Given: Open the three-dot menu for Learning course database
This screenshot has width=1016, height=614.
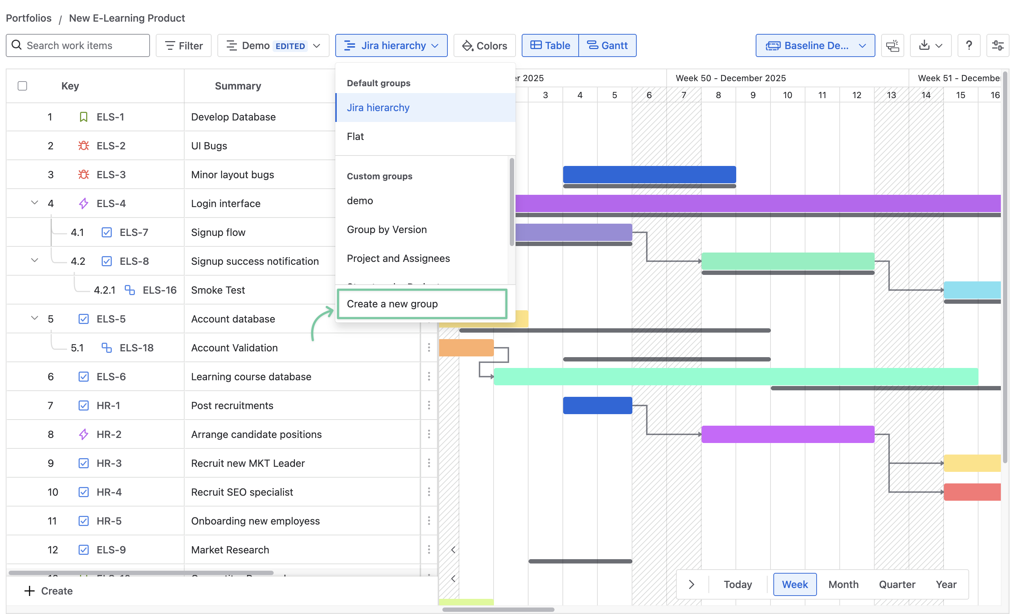Looking at the screenshot, I should coord(429,376).
